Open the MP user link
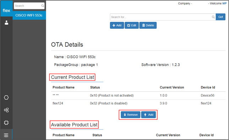The width and height of the screenshot is (229, 140). point(224,4)
